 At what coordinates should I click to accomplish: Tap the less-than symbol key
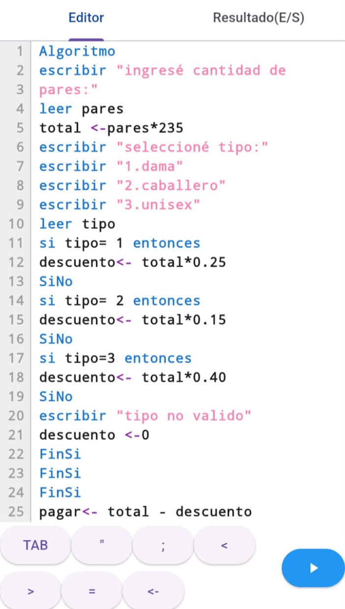point(225,545)
